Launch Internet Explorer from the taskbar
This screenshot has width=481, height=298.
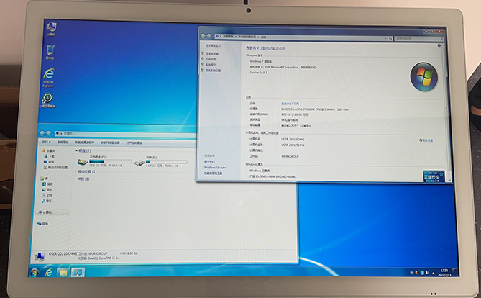[48, 273]
